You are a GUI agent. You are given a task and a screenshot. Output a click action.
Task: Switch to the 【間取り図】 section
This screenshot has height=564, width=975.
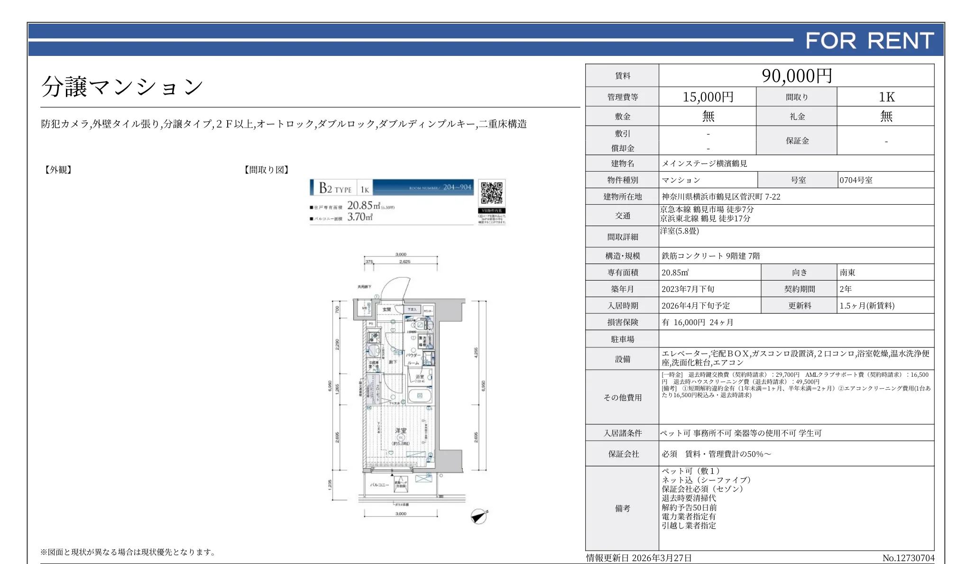coord(266,170)
